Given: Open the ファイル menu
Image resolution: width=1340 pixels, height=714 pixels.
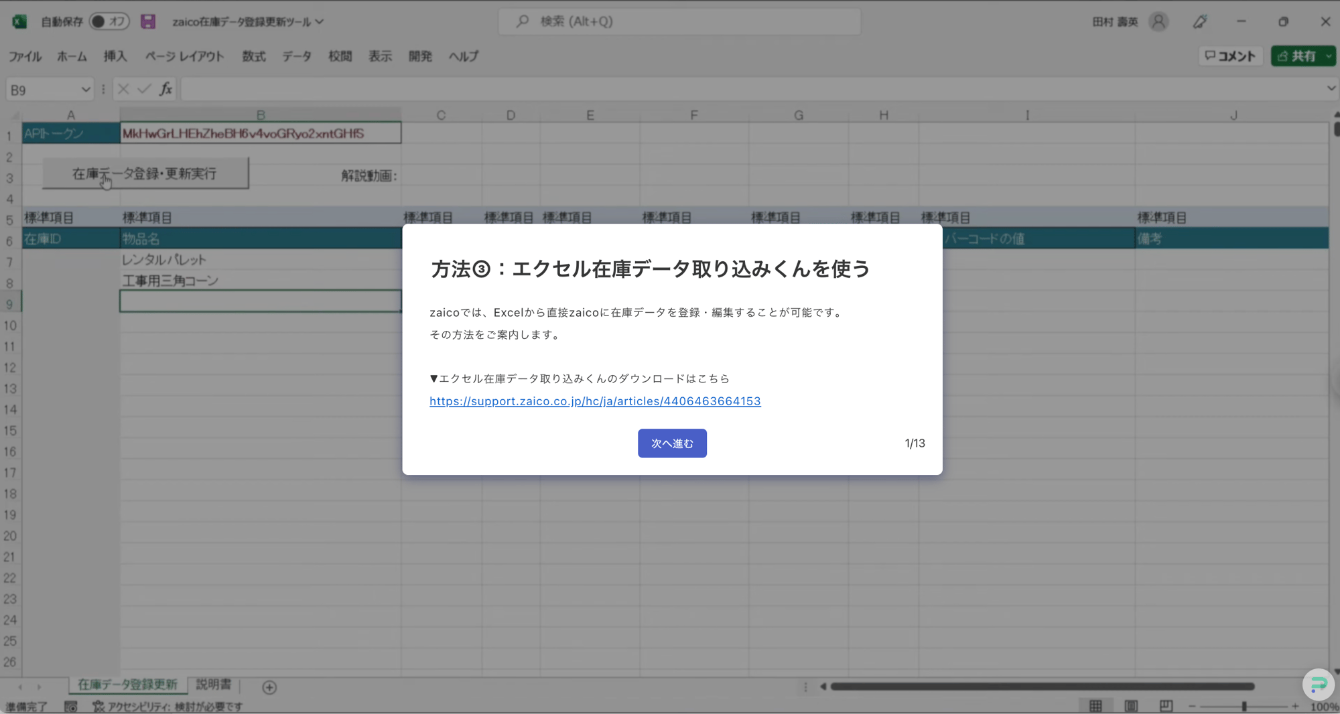Looking at the screenshot, I should click(x=25, y=56).
